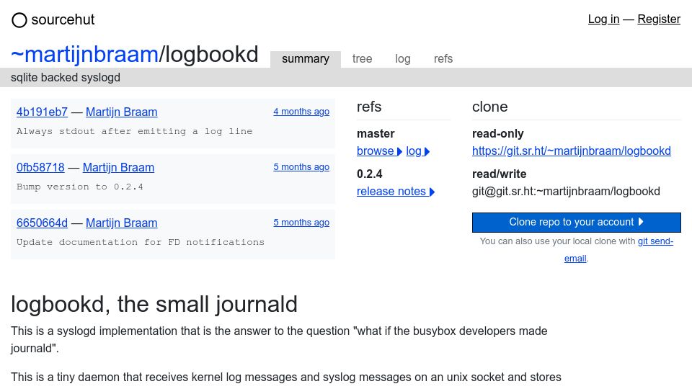
Task: Click Martijn Braam author on commit 6650664d
Action: click(x=121, y=223)
